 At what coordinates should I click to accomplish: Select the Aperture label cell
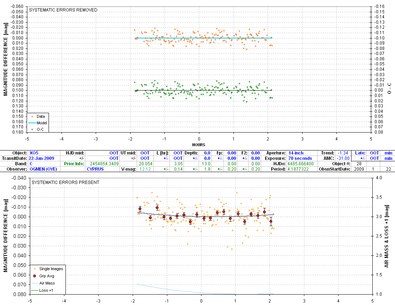click(276, 153)
